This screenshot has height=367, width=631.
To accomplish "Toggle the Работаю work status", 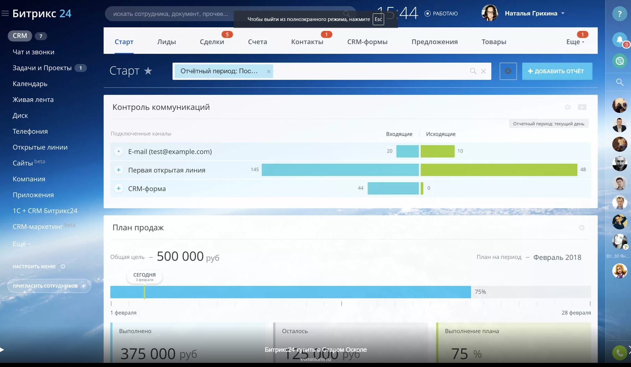I will coord(441,13).
